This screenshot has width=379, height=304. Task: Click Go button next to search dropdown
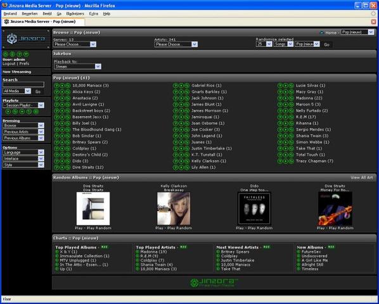click(38, 91)
